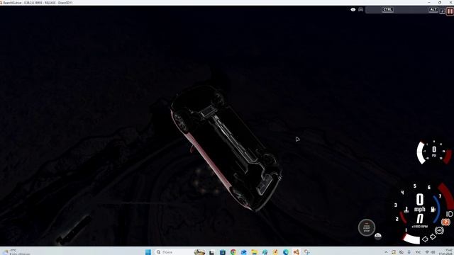The image size is (454, 255).
Task: Open the Edge browser taskbar icon
Action: pos(286,252)
